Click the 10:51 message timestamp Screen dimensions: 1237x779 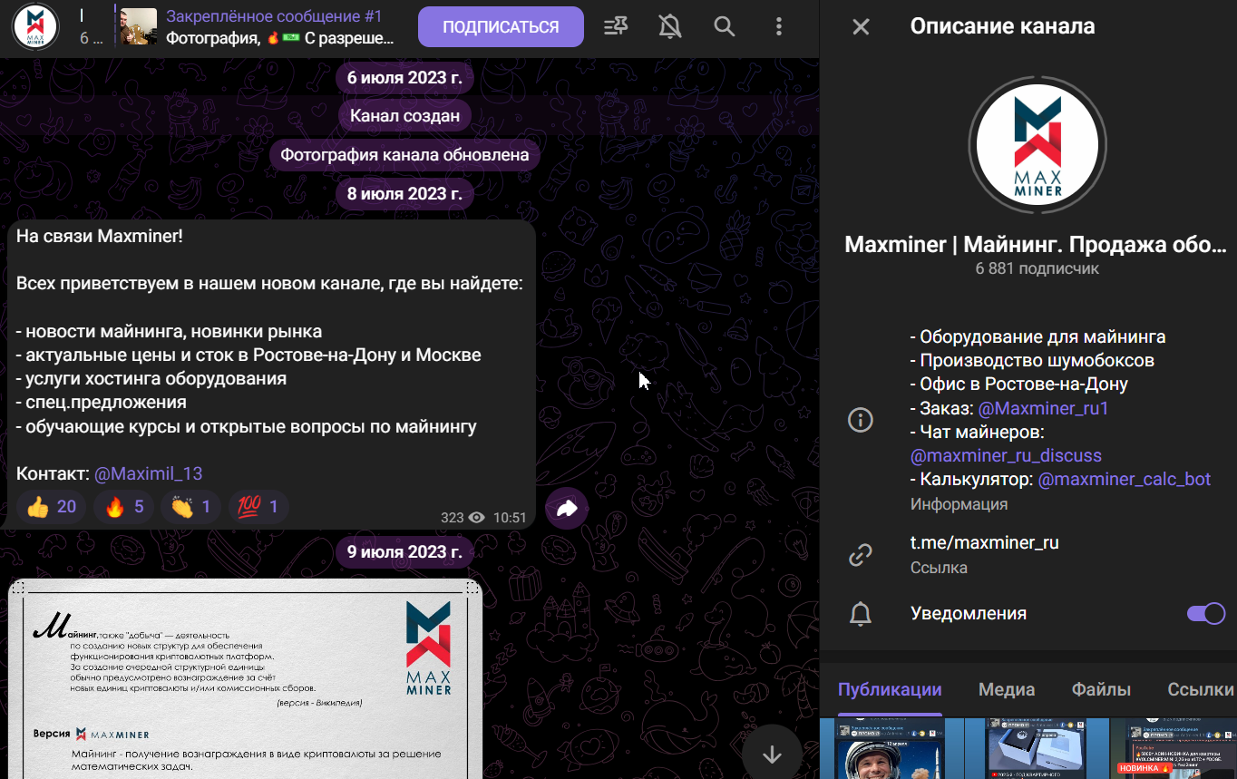510,518
